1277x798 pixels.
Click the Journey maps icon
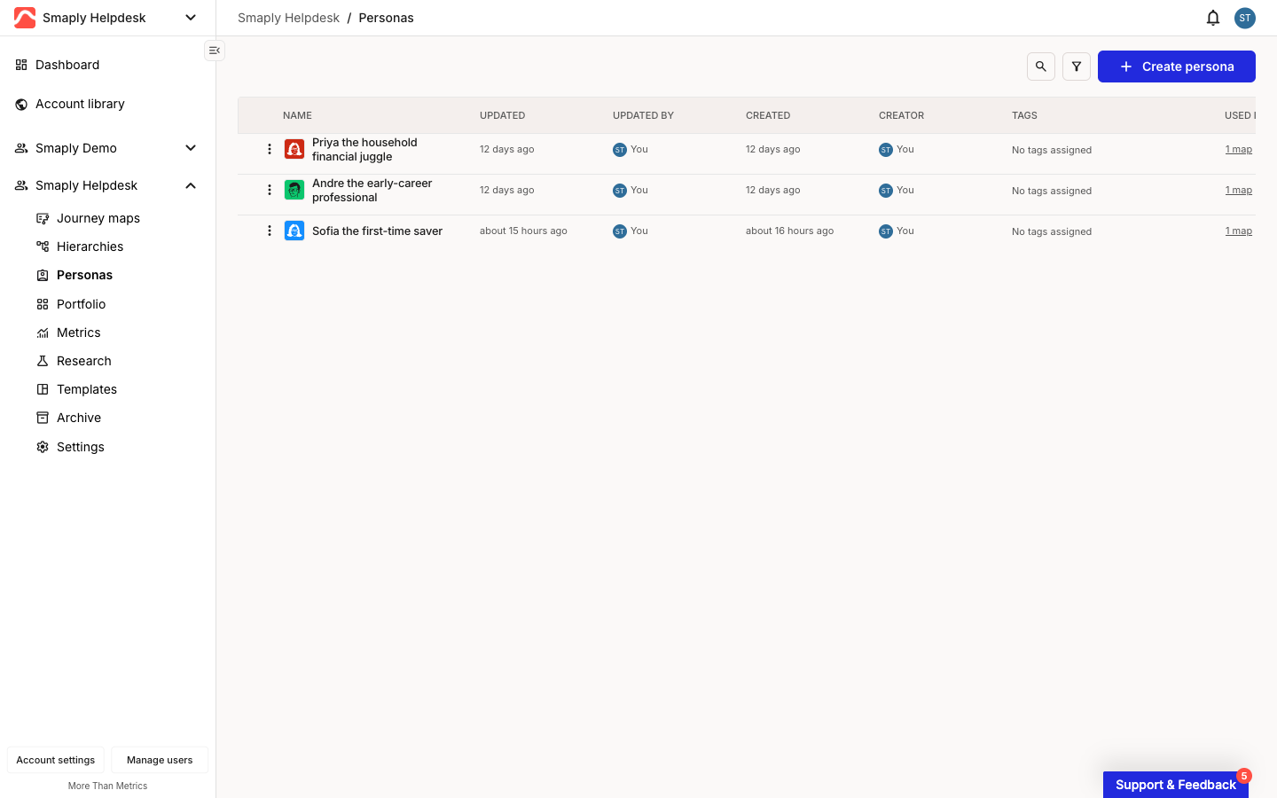point(43,218)
